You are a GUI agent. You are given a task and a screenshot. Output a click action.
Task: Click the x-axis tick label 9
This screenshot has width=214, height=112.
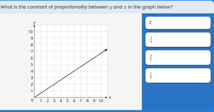pos(94,101)
